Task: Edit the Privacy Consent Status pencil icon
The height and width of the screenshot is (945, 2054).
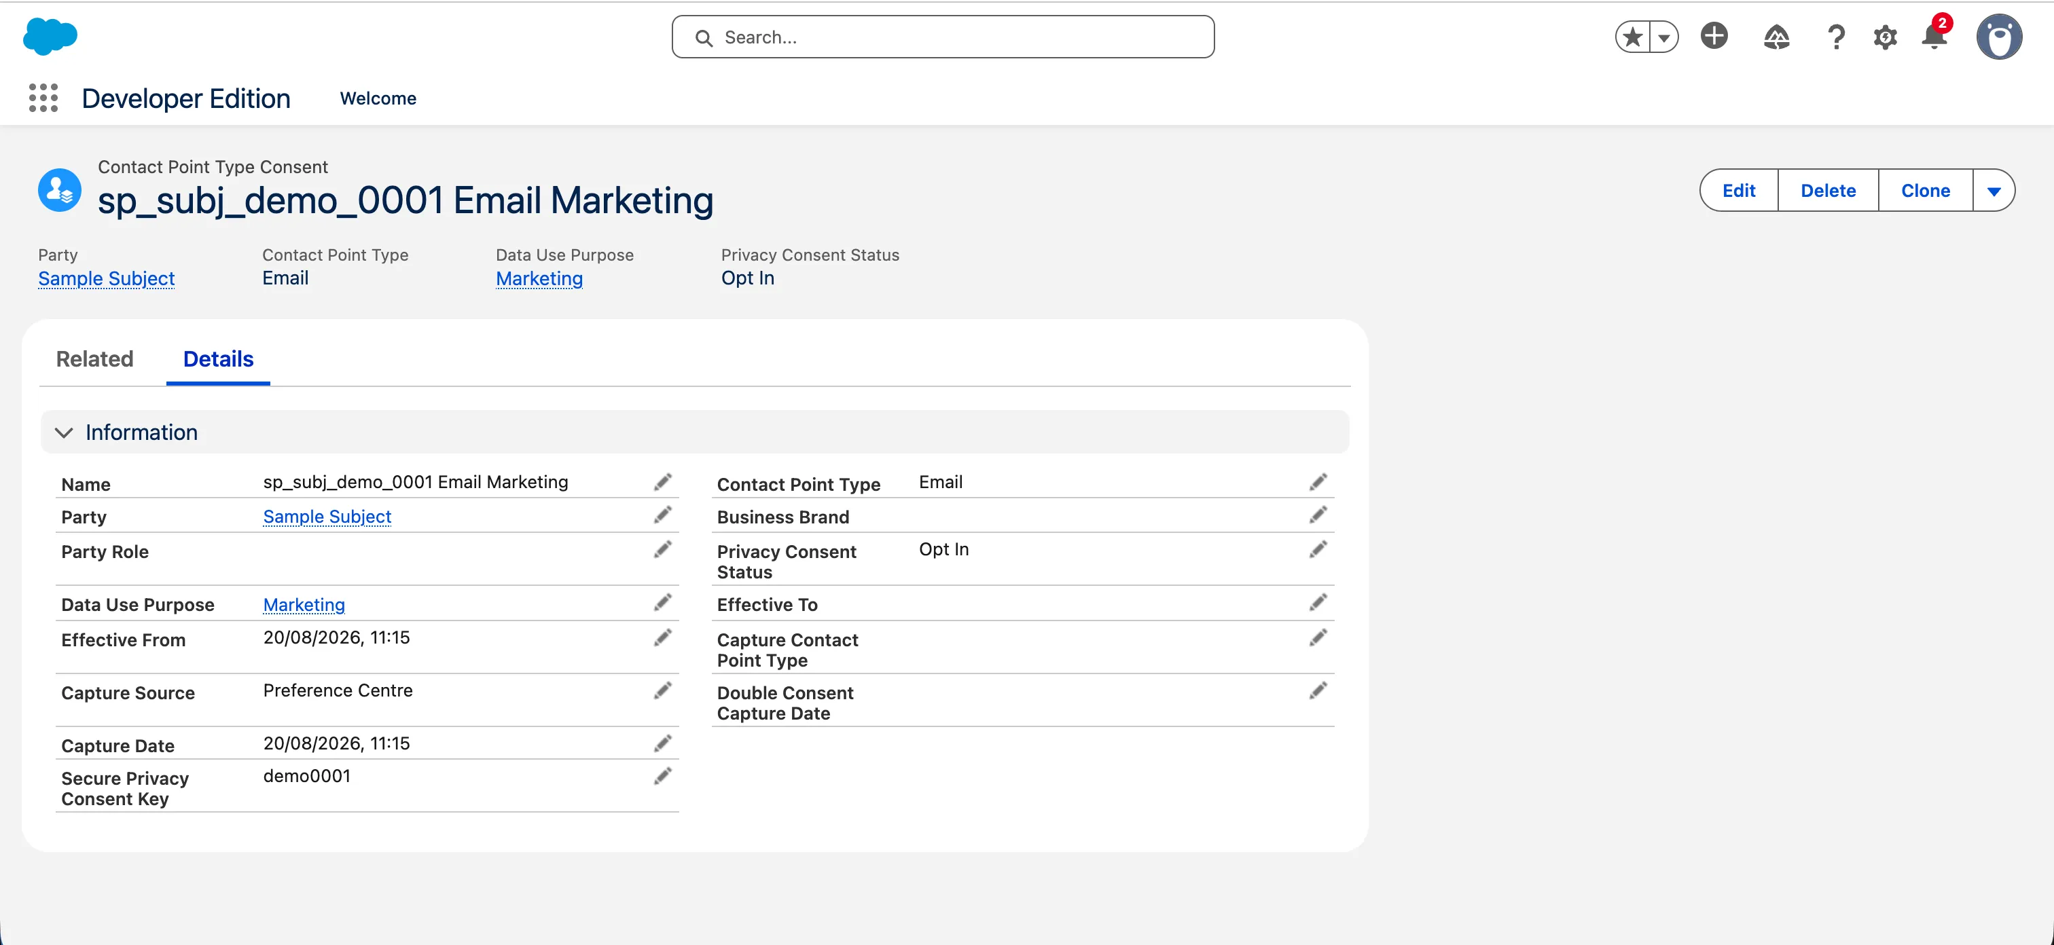Action: [x=1318, y=549]
